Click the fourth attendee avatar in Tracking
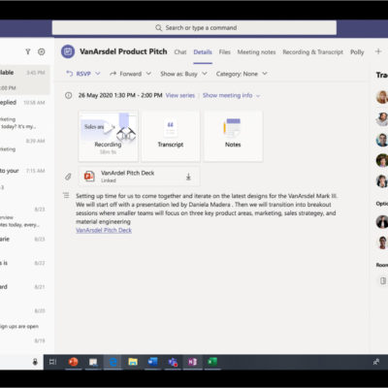This screenshot has width=388, height=388. point(382,160)
